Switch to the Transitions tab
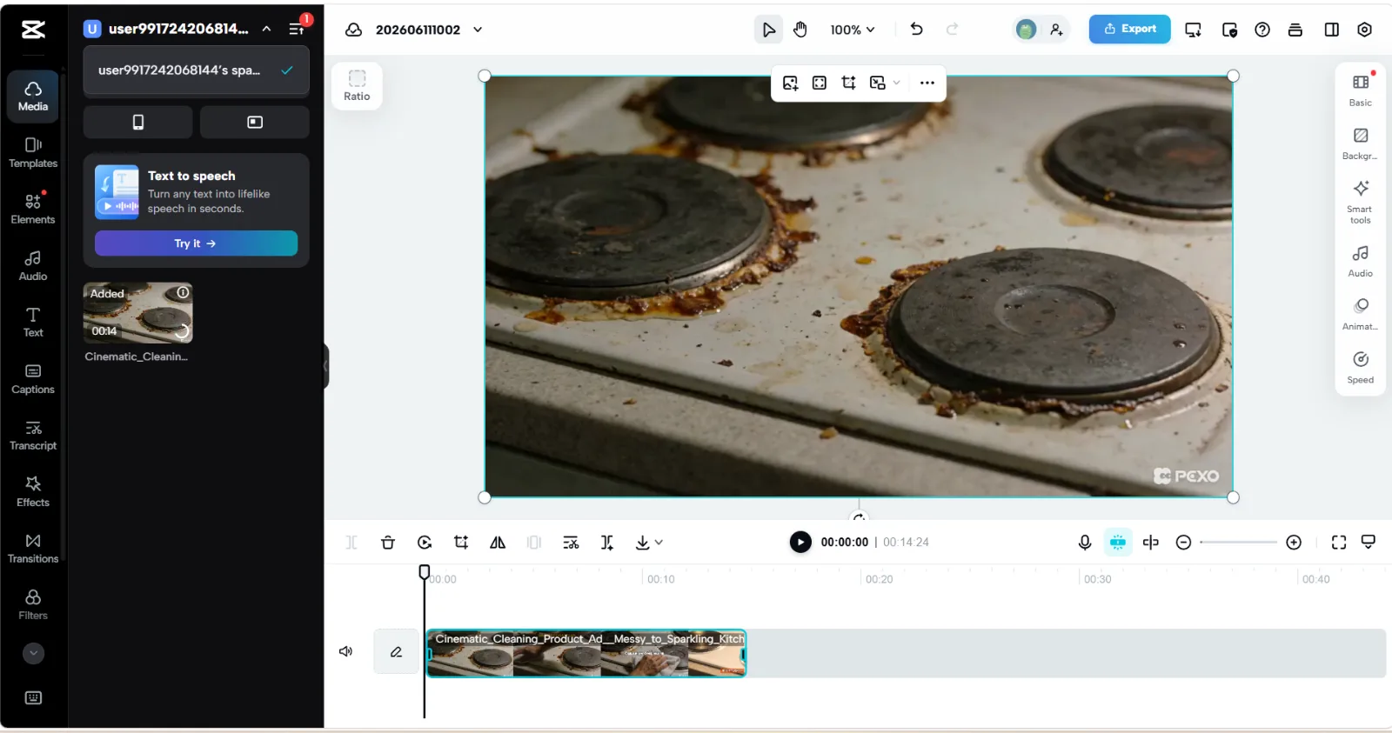Image resolution: width=1392 pixels, height=733 pixels. point(33,548)
